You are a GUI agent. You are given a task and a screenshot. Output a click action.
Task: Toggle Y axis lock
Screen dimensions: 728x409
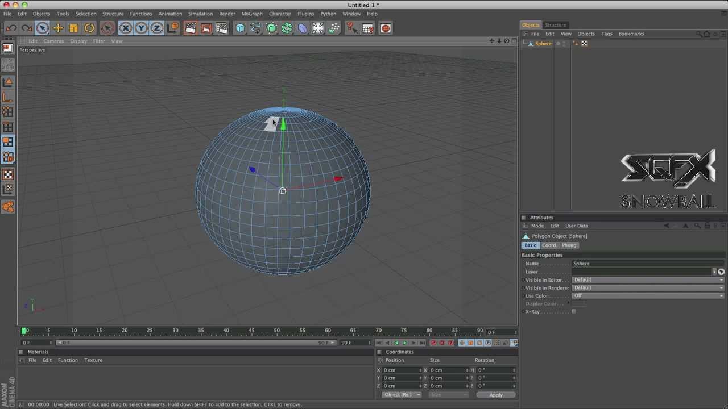(141, 28)
